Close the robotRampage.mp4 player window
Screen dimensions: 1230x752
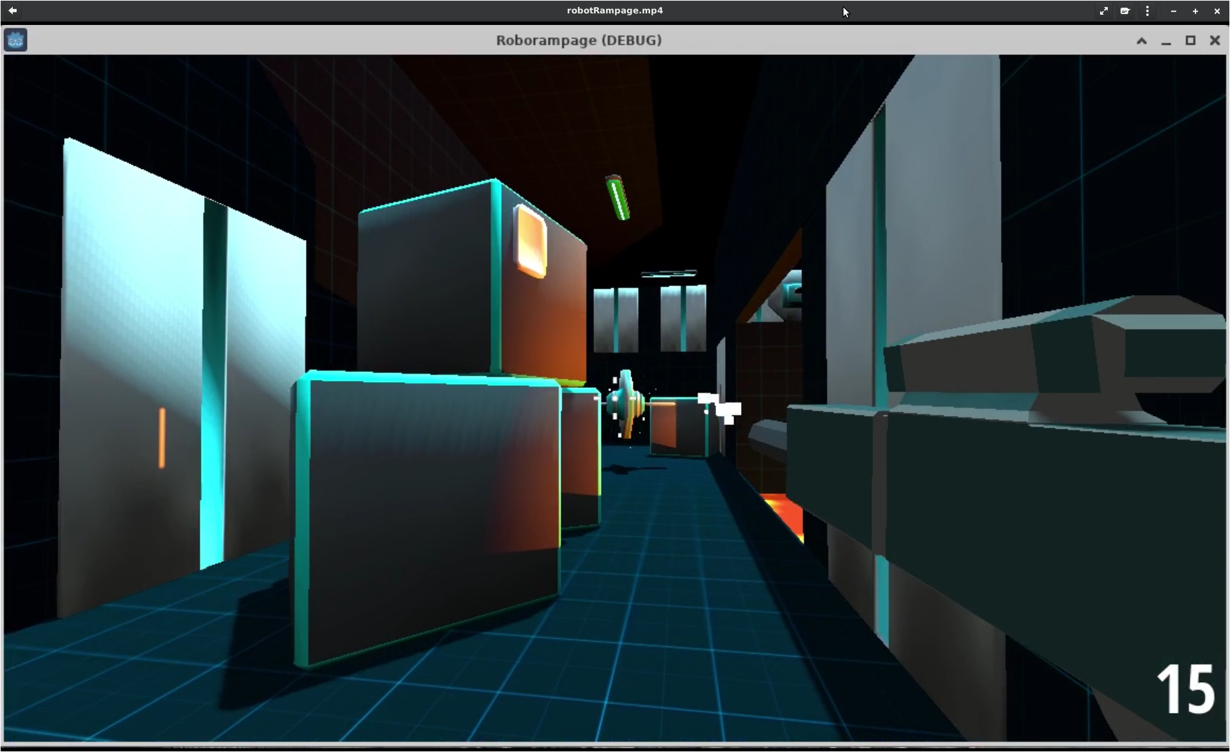click(x=1217, y=11)
